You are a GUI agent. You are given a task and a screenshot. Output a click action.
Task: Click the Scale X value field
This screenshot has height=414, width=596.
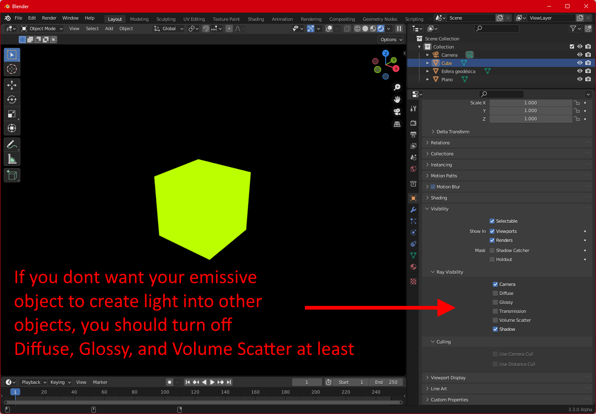[530, 103]
